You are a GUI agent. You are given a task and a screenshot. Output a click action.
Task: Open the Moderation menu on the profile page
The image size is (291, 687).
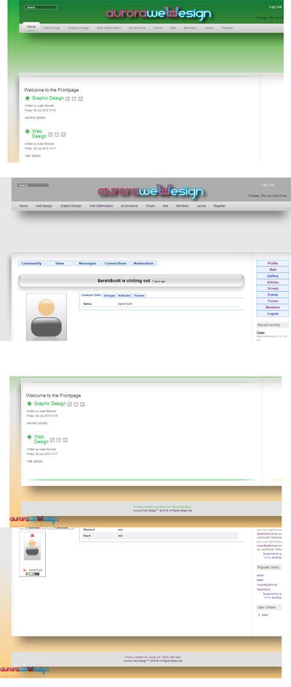144,263
